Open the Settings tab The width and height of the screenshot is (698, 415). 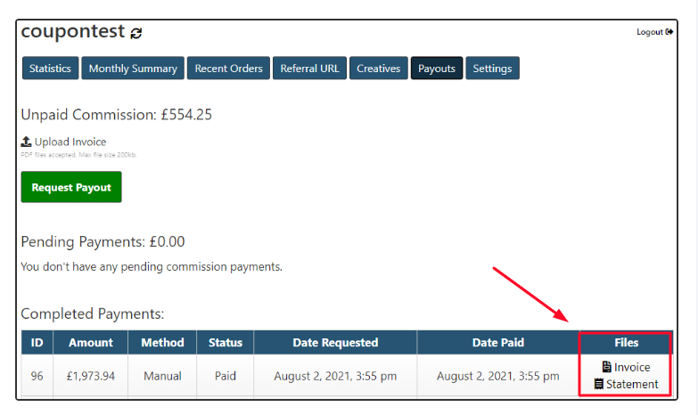[492, 68]
